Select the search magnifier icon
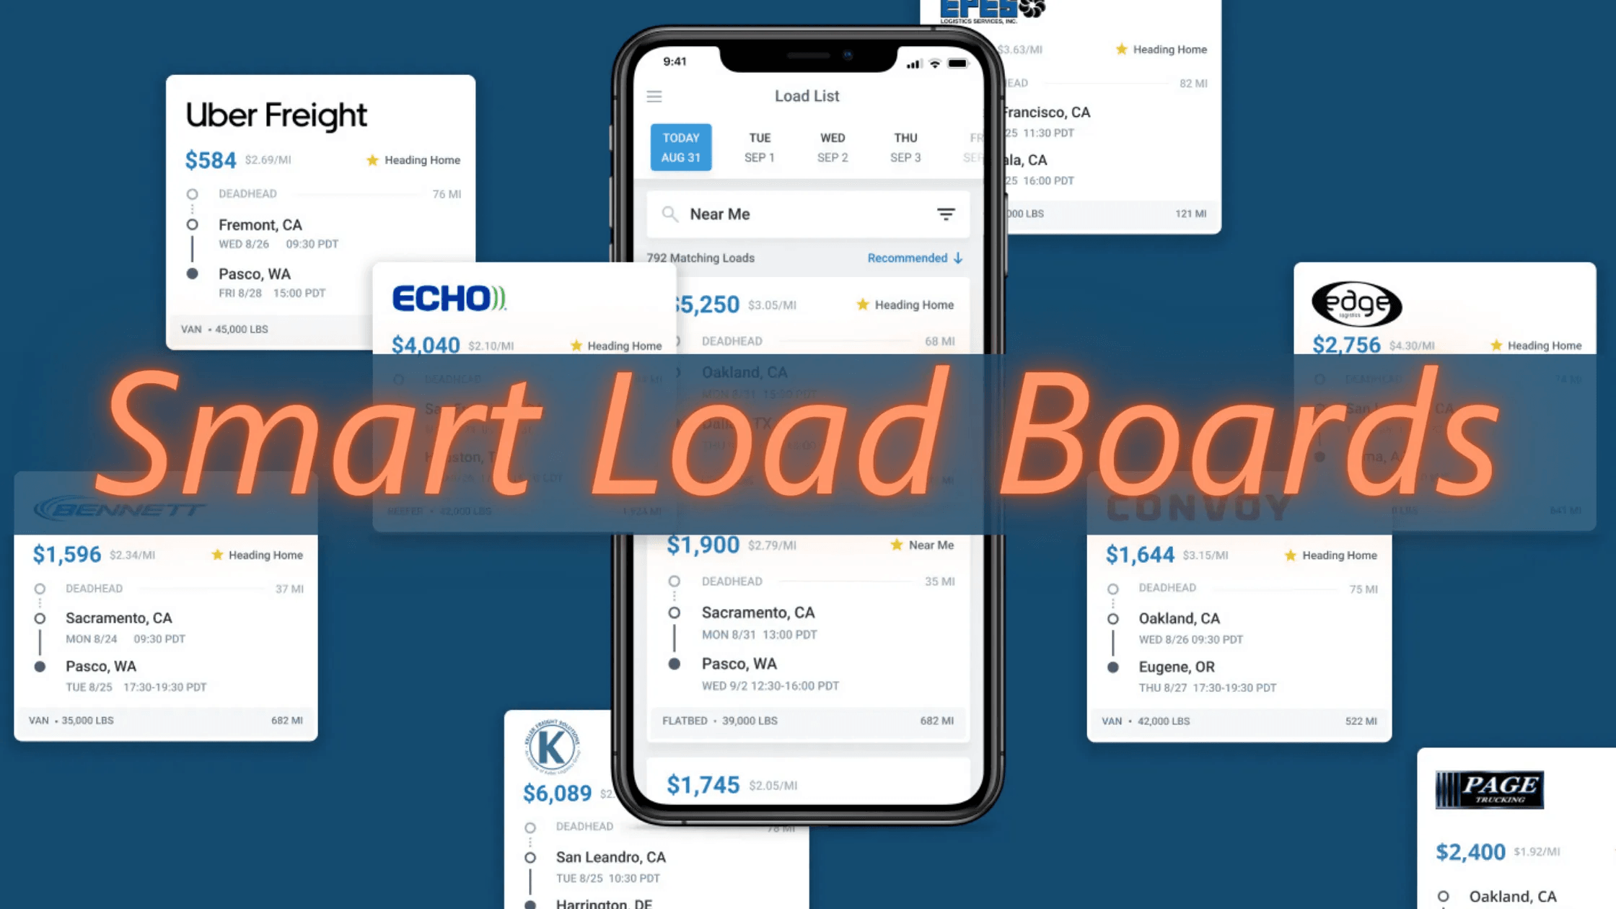 (x=670, y=213)
